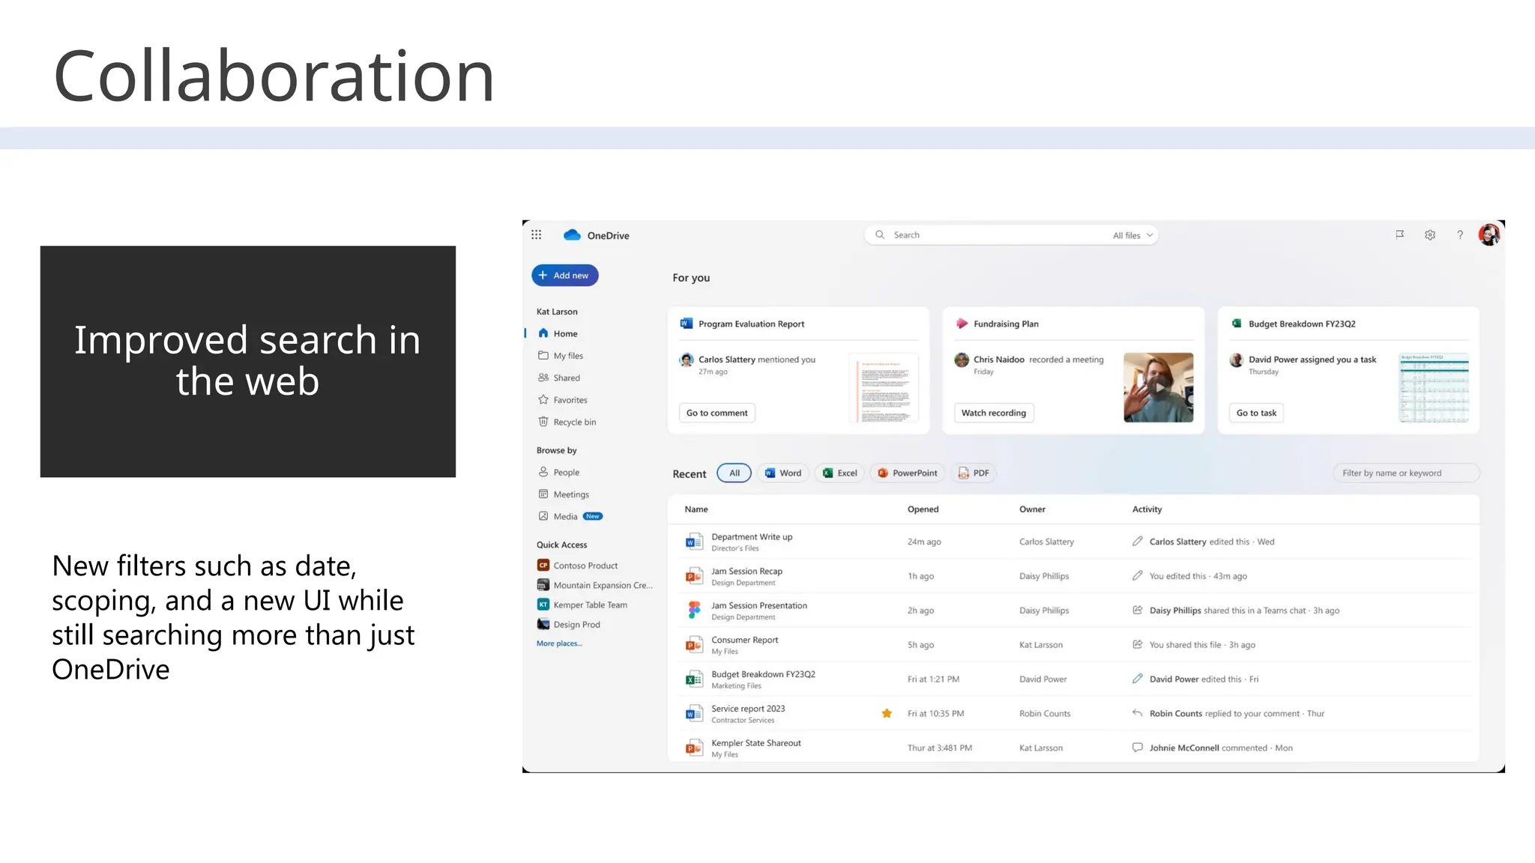
Task: Click Carlos Slattery owner cell
Action: coord(1046,542)
